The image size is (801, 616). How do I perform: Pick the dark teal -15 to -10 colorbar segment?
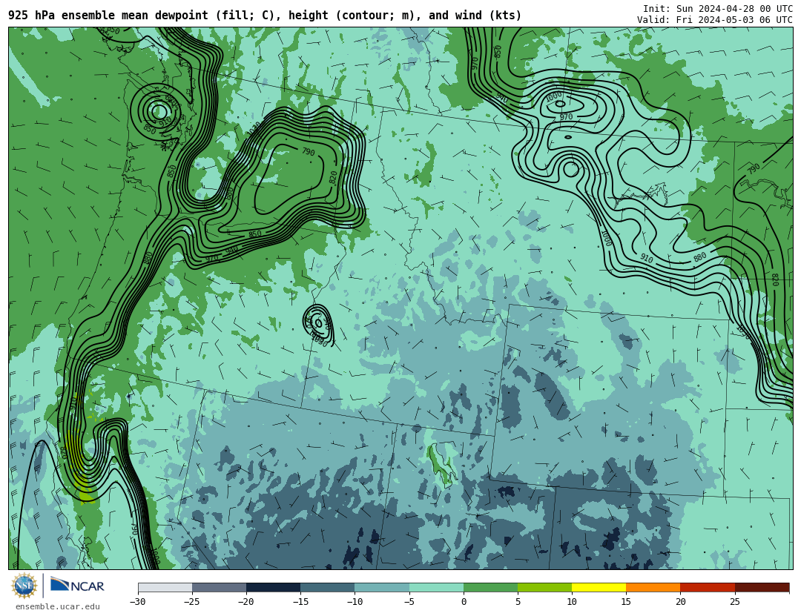(328, 588)
